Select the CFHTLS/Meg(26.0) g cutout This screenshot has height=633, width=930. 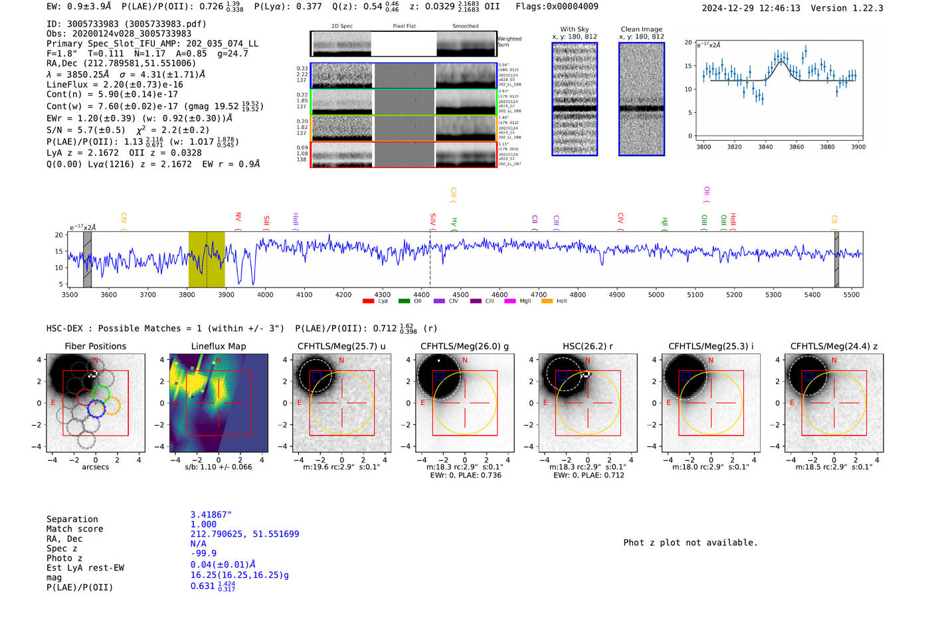[464, 403]
